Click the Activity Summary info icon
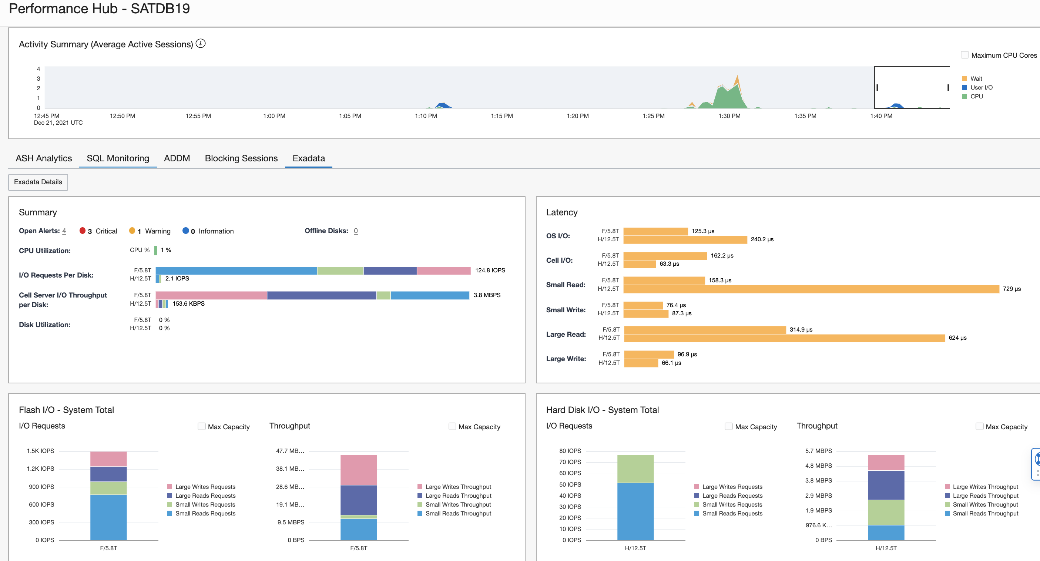 pos(200,44)
